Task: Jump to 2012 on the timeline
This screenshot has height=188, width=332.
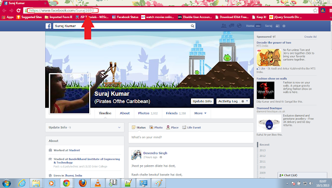Action: pos(262,156)
